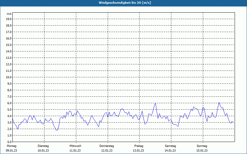Click the 5,0 y-axis label
Viewport: 247px width, 154px height.
[9, 110]
